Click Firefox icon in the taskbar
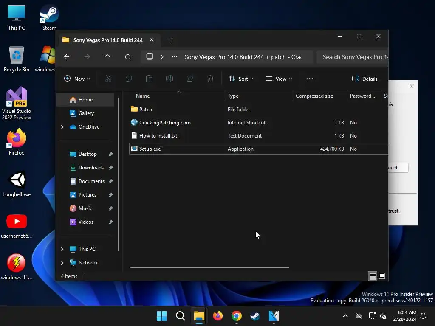The image size is (435, 326). (218, 316)
